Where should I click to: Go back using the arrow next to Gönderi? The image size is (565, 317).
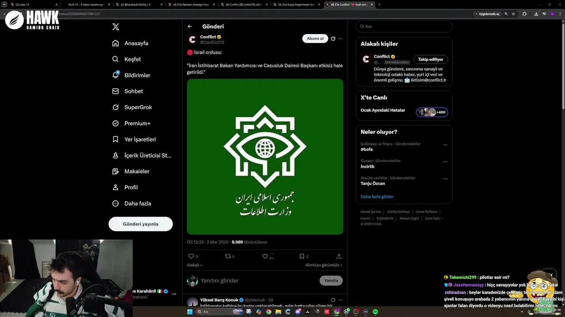pyautogui.click(x=190, y=26)
